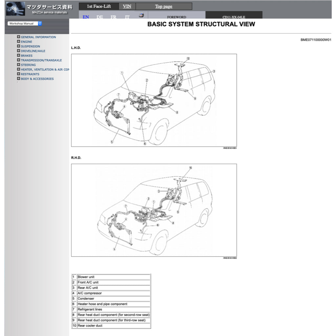Click the plus icon next to DRIVELINE/AXLE
Screen dimensions: 336x336
click(18, 51)
